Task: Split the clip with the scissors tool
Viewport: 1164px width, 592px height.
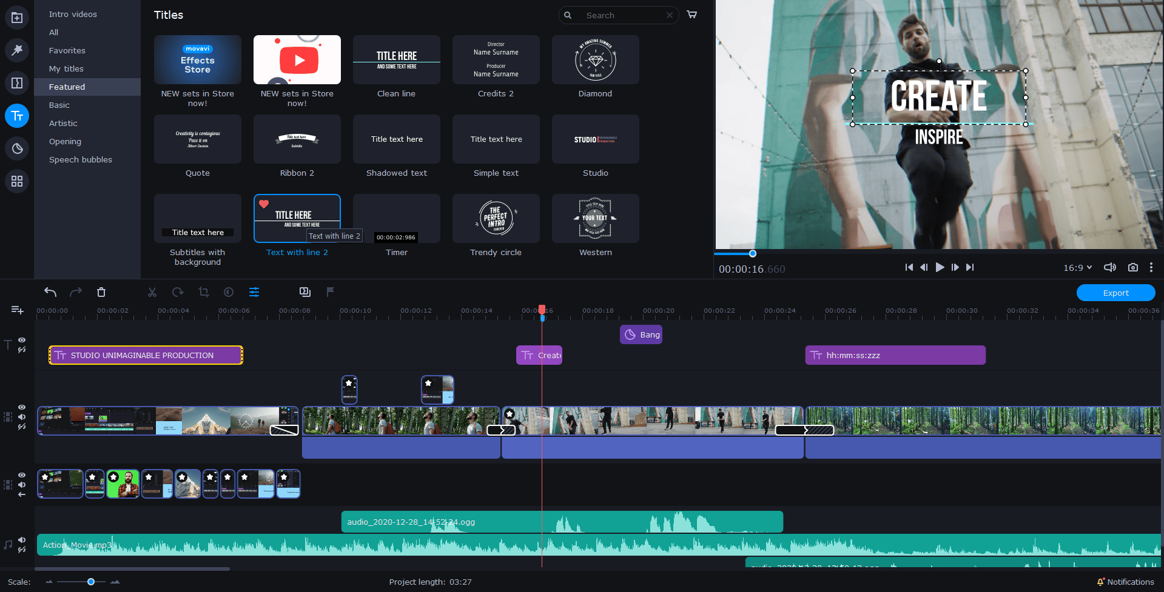Action: tap(152, 292)
